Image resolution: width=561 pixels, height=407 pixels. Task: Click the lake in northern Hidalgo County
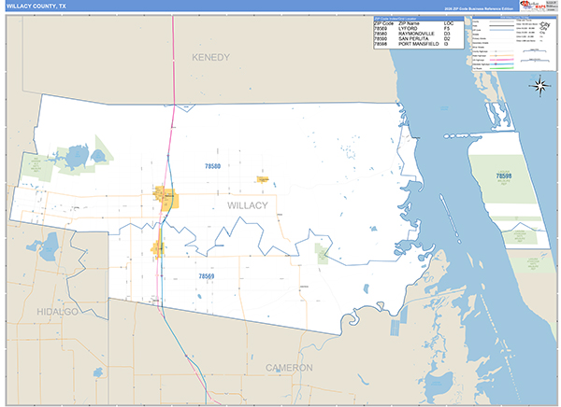point(49,246)
